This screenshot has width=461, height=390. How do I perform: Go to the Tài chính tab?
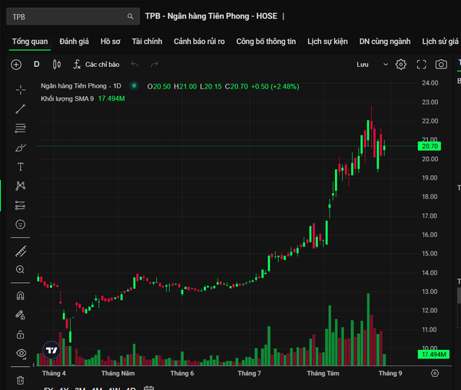(147, 42)
